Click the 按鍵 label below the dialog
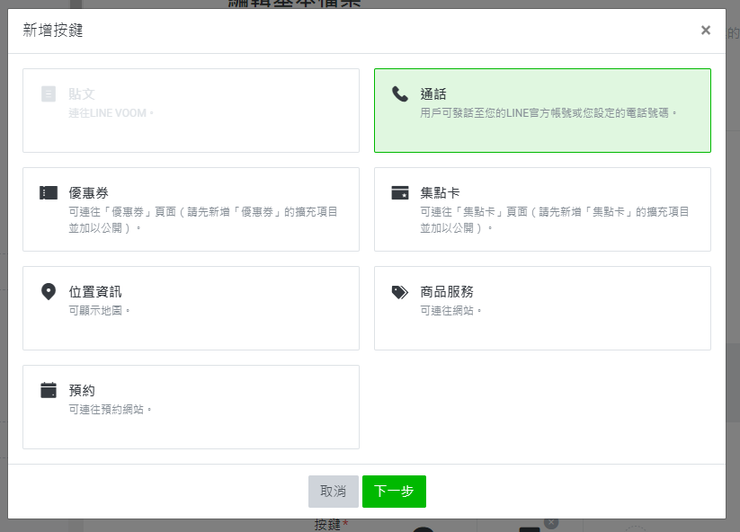Image resolution: width=740 pixels, height=532 pixels. coord(326,527)
